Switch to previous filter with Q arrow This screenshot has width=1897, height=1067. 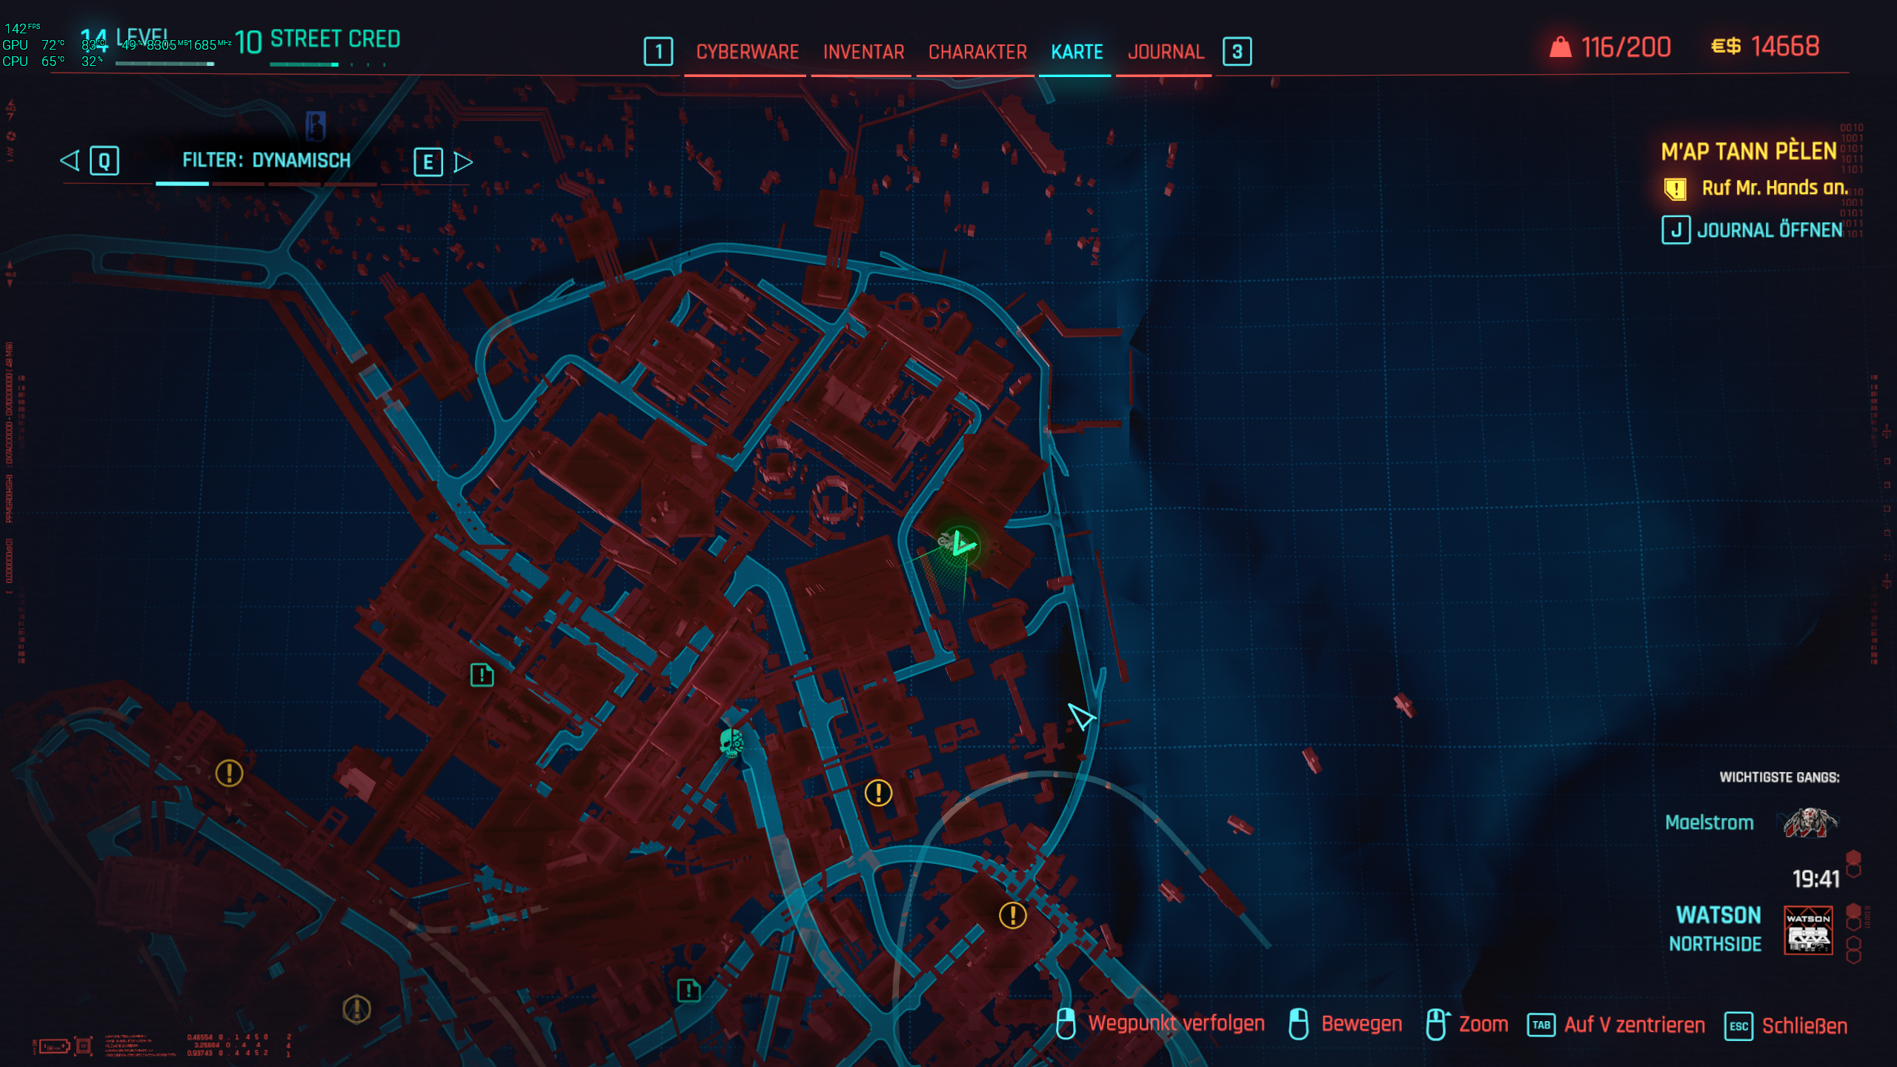tap(70, 161)
